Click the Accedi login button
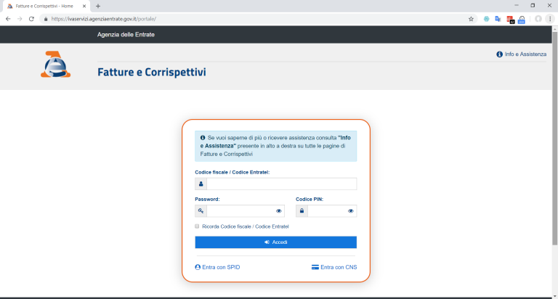558x299 pixels. coord(276,242)
